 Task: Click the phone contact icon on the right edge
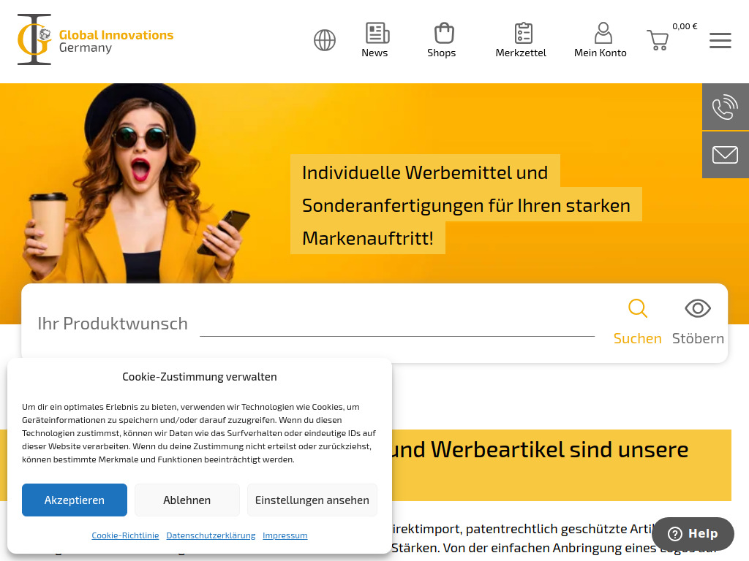point(725,107)
